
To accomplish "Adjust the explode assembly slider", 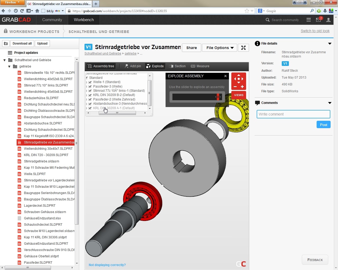I will tap(218, 97).
